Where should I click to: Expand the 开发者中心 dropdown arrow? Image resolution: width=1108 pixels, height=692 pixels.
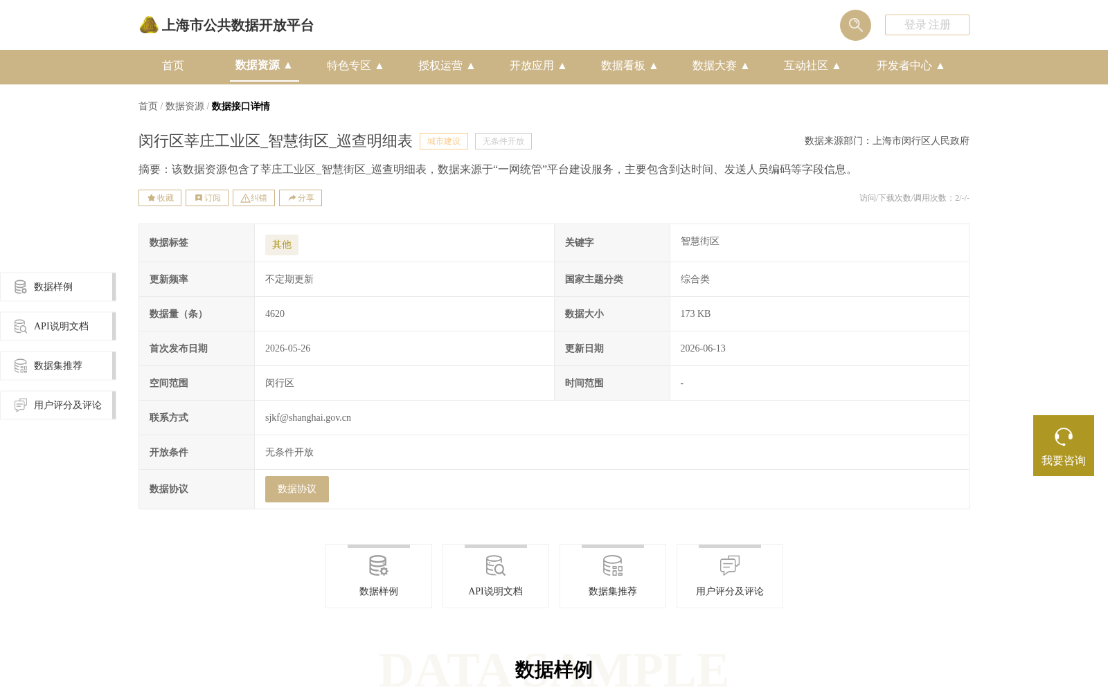pos(940,66)
